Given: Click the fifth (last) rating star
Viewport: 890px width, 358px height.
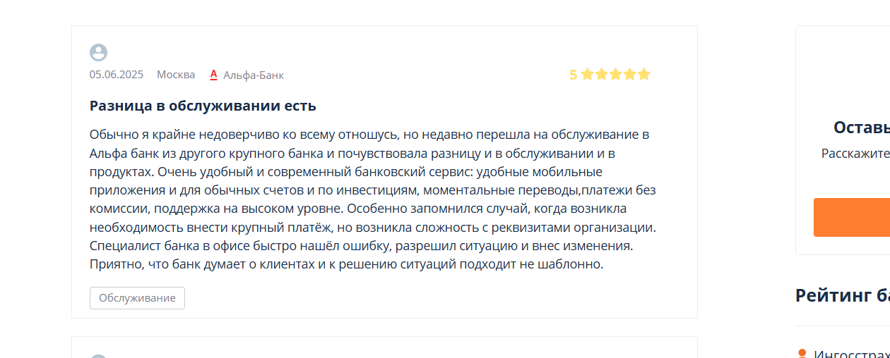Looking at the screenshot, I should (x=643, y=74).
